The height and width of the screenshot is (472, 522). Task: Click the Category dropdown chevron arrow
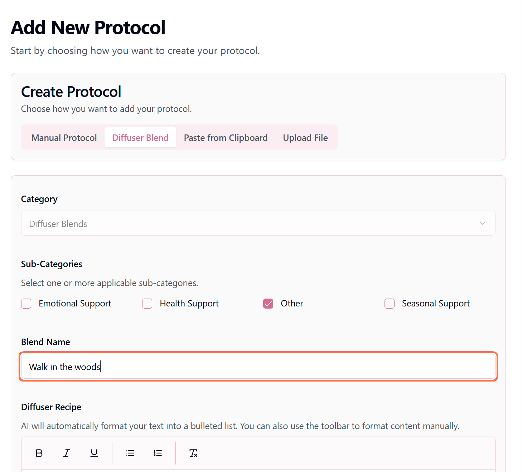click(x=483, y=223)
